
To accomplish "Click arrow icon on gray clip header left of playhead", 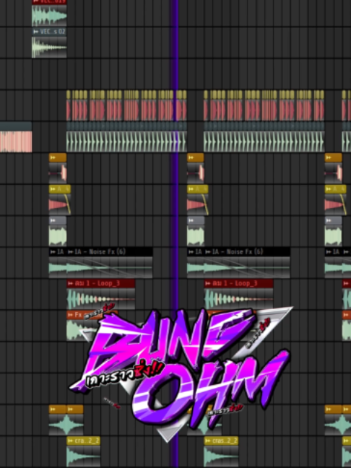I will tap(53, 220).
